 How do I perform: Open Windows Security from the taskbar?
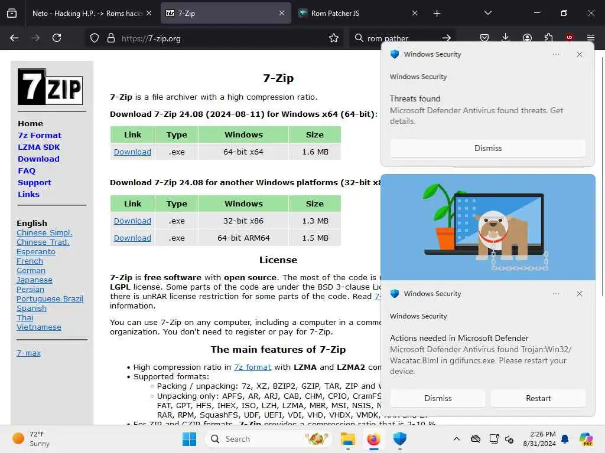coord(400,439)
